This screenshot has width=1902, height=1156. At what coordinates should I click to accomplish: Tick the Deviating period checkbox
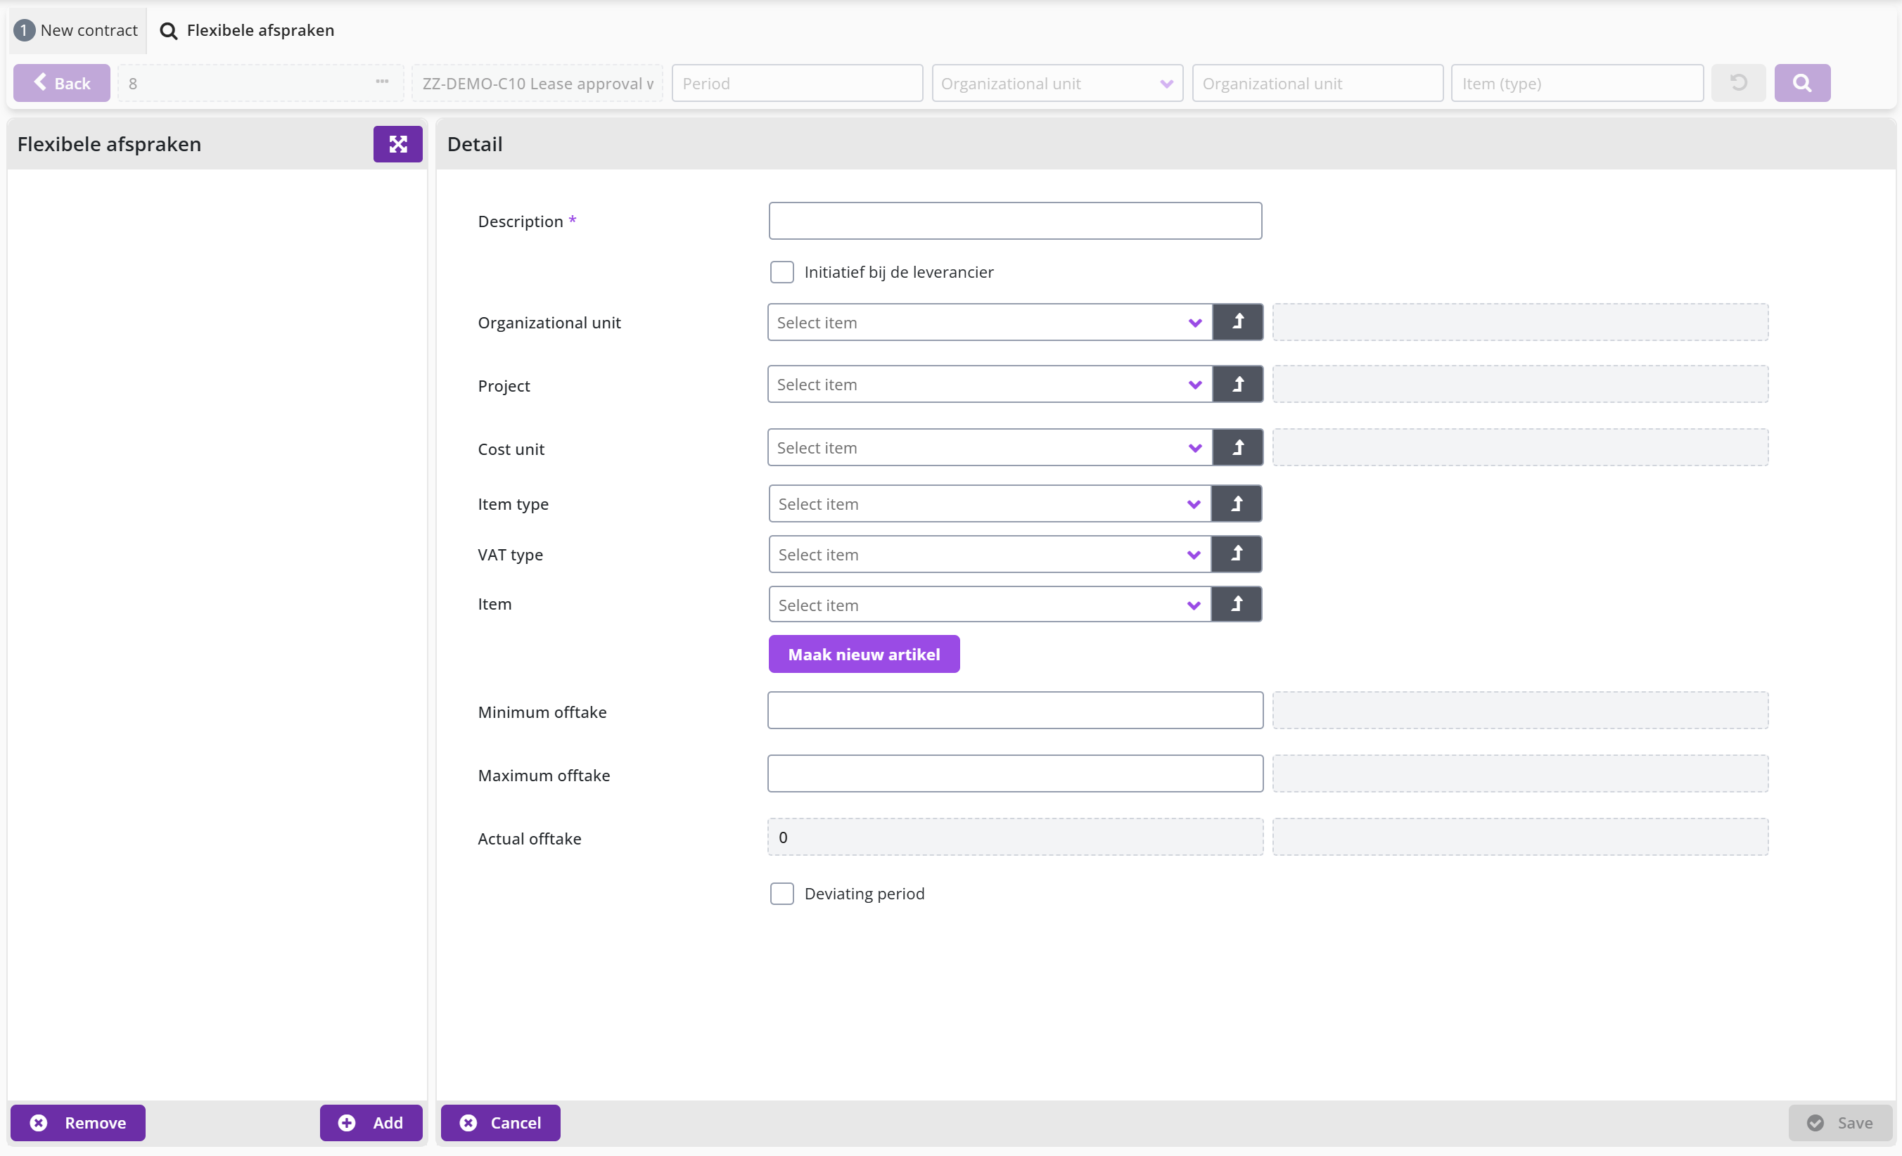(x=781, y=894)
